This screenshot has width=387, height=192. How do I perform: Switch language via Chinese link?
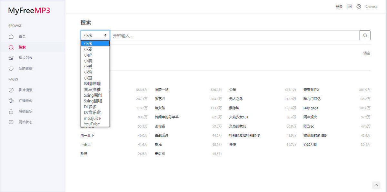[371, 6]
